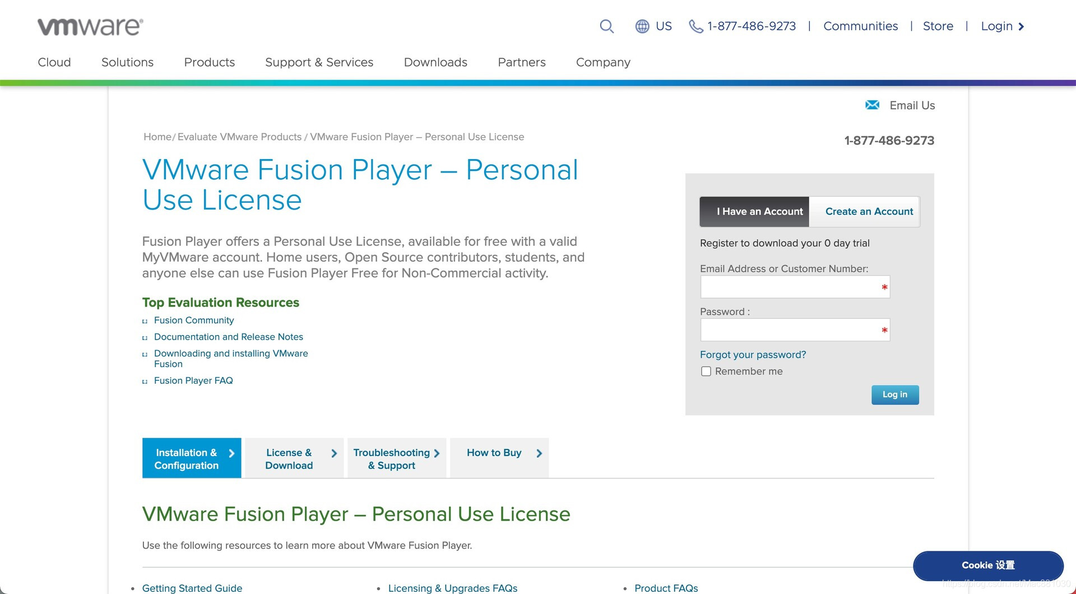Expand the How to Buy chevron
This screenshot has width=1076, height=594.
tap(539, 453)
